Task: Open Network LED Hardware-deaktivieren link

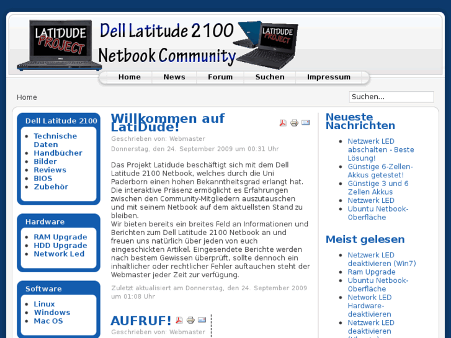Action: point(370,306)
